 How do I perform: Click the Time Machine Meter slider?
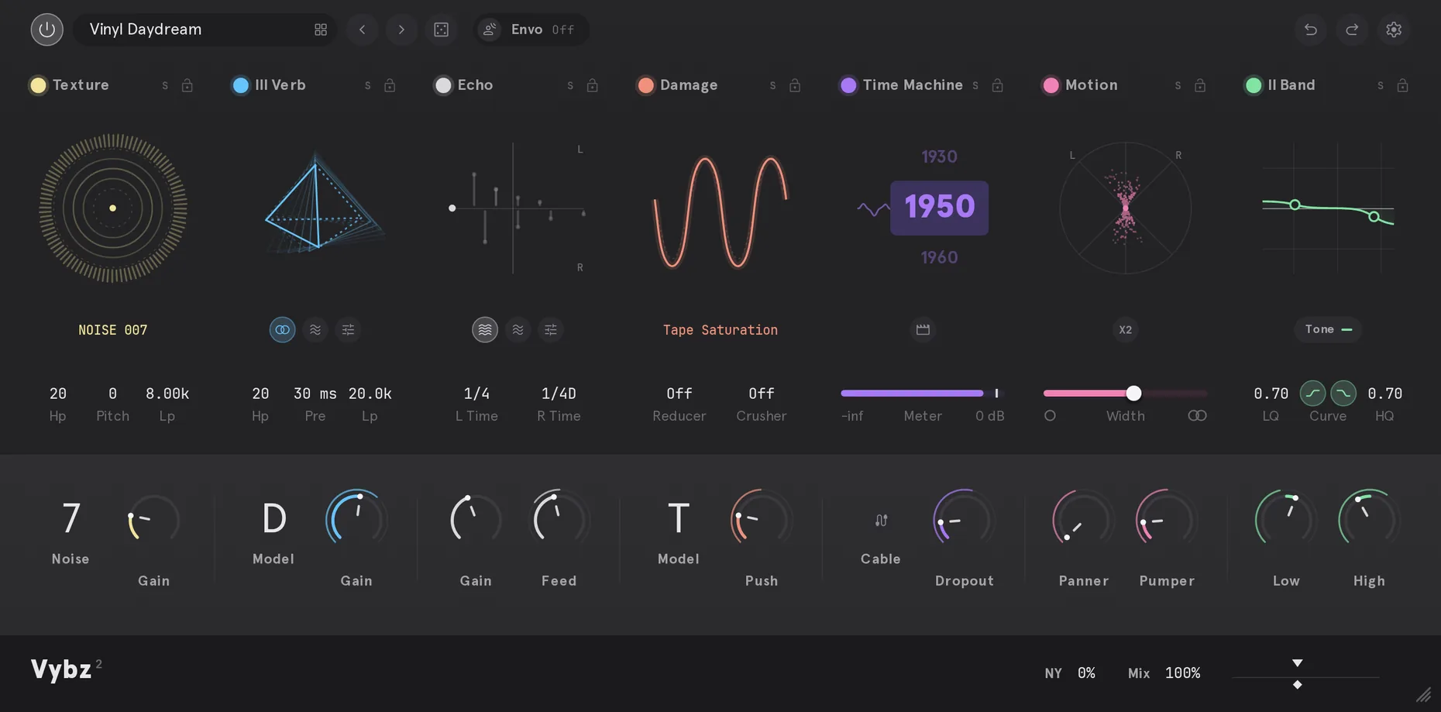coord(922,394)
